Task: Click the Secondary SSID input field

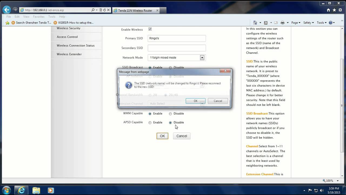Action: (177, 48)
